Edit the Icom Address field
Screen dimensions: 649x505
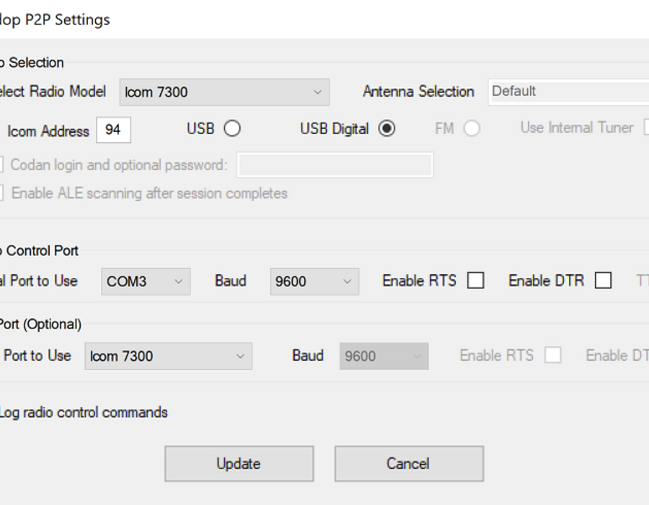113,130
